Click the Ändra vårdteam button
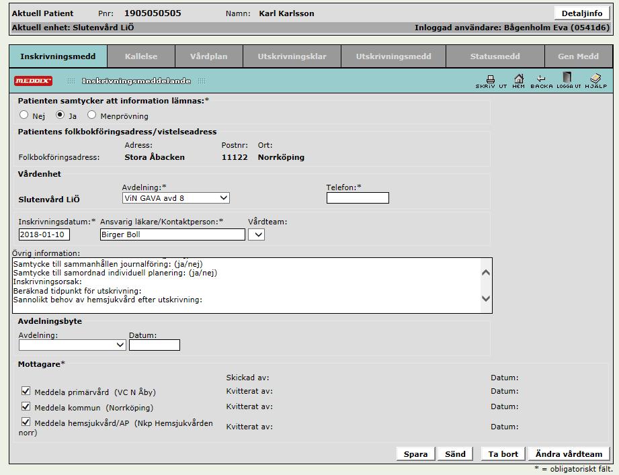Screen dimensions: 619x475 click(x=569, y=454)
